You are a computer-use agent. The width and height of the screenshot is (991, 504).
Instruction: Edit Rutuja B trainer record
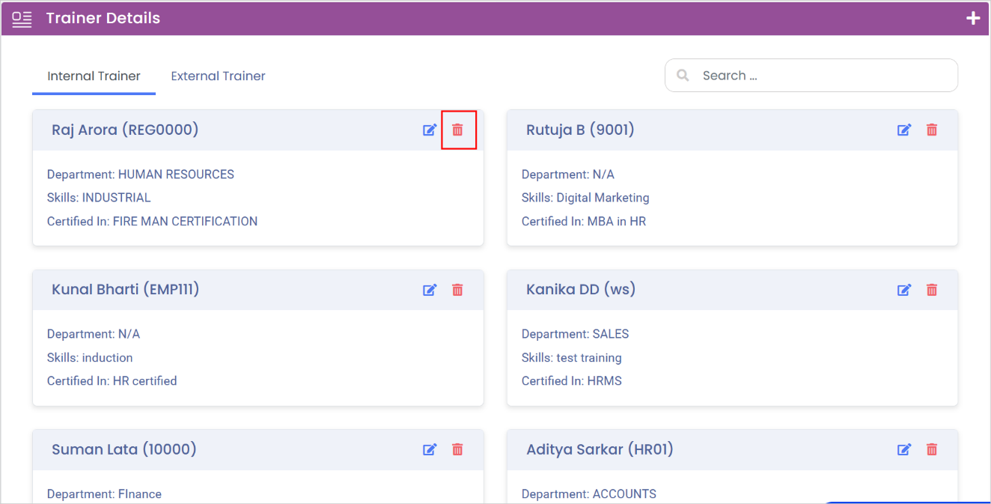(904, 130)
